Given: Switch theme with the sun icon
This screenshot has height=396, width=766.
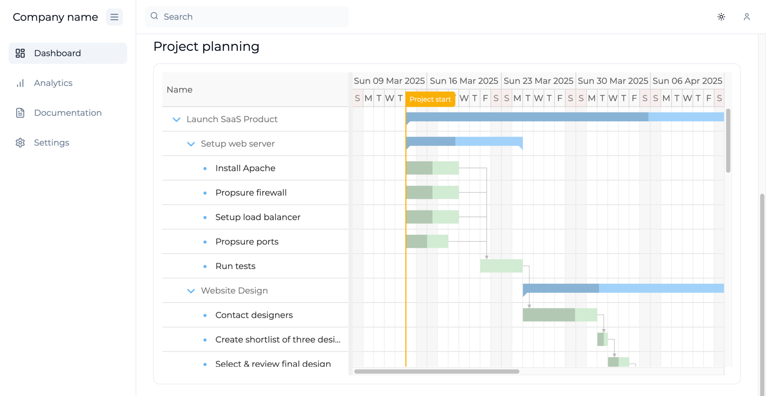Looking at the screenshot, I should point(721,17).
